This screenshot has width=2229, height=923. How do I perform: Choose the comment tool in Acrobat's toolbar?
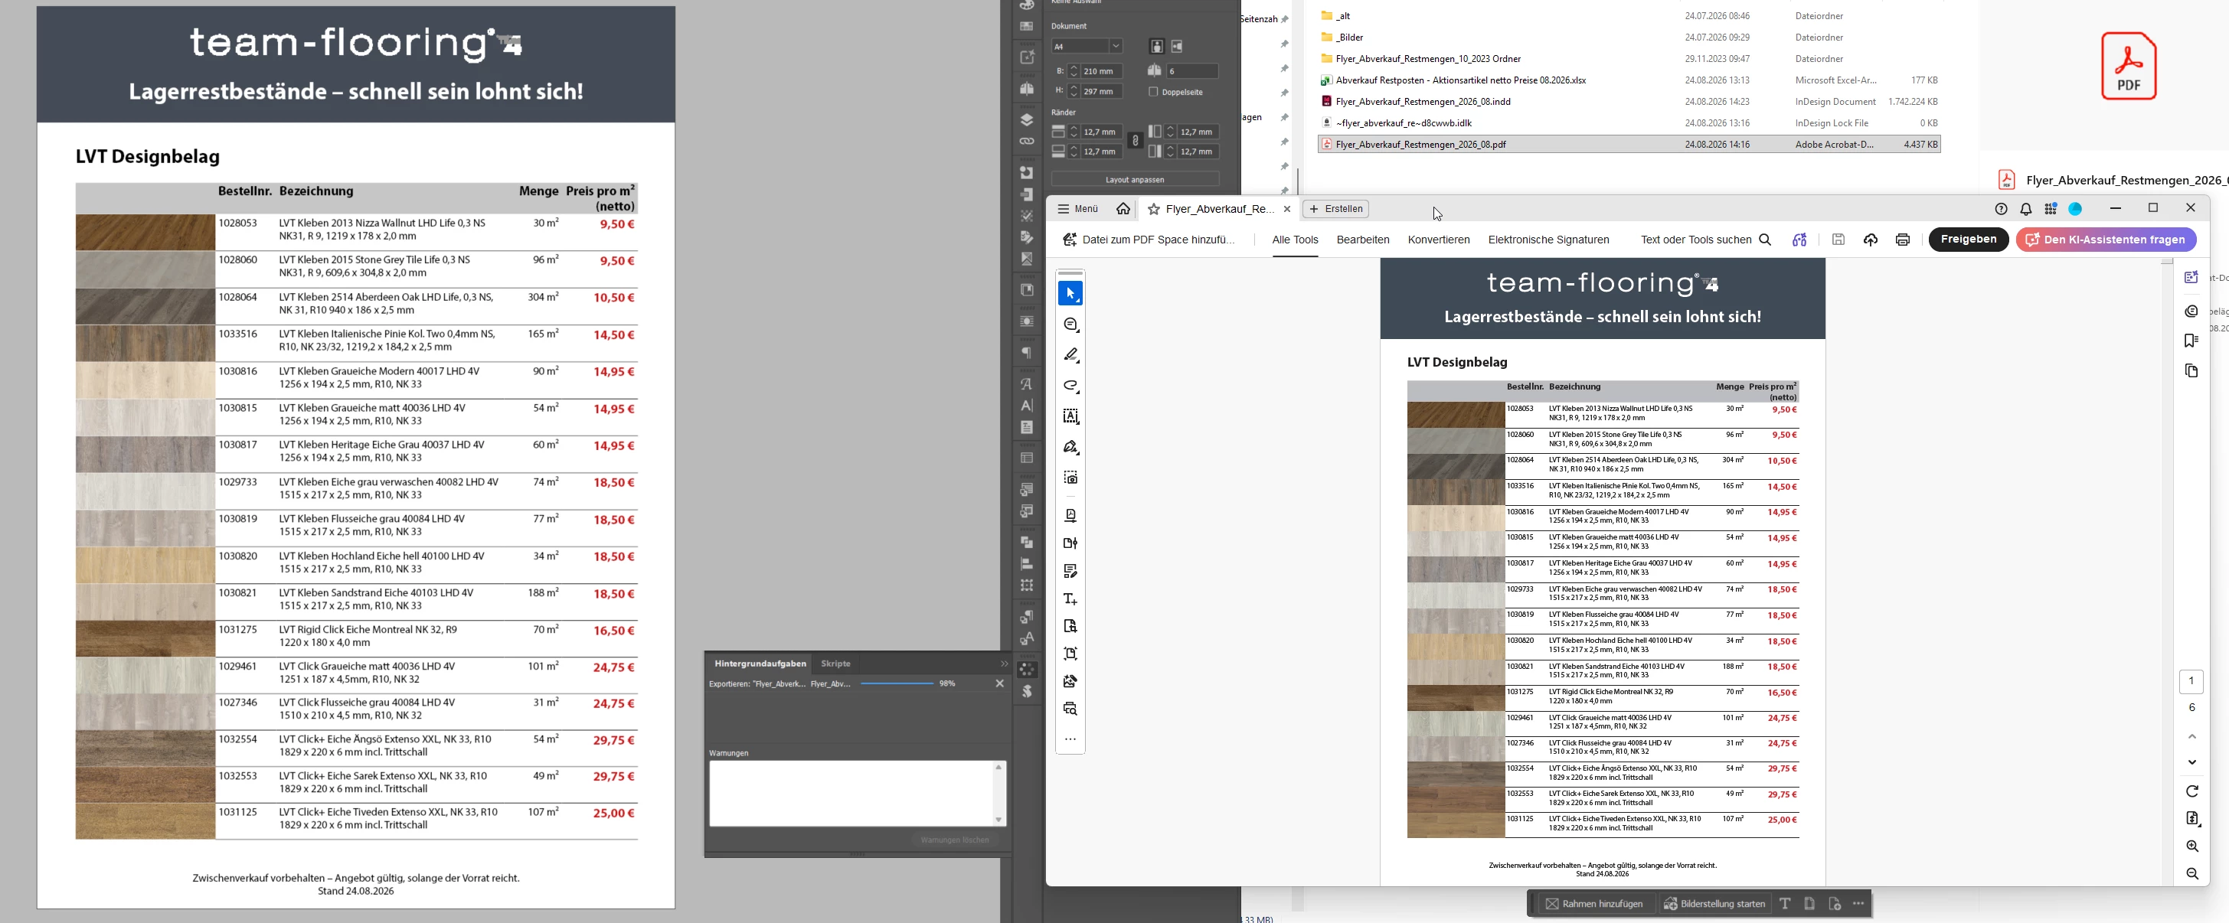[1070, 325]
